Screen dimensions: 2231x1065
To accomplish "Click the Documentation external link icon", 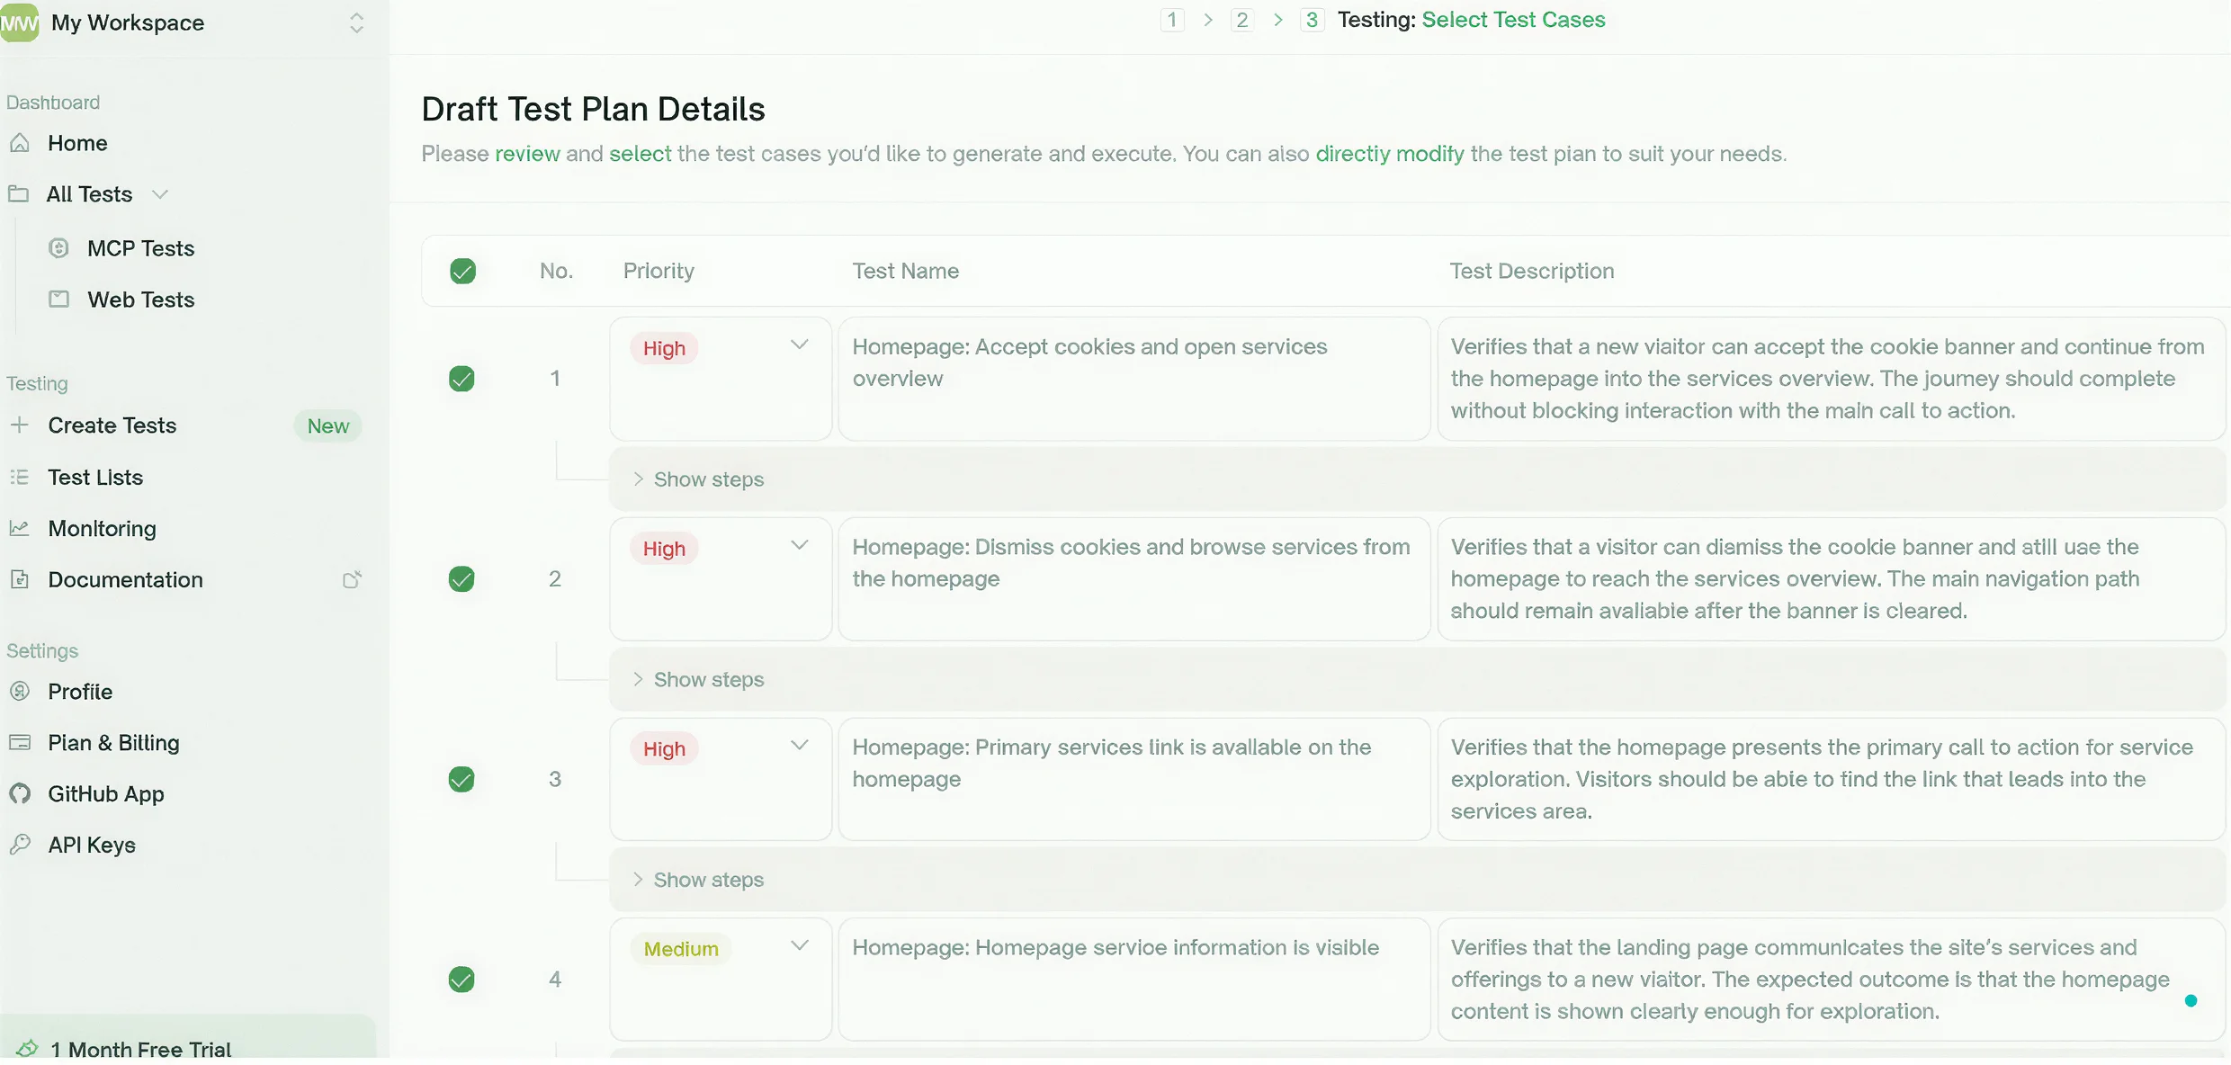I will [352, 579].
